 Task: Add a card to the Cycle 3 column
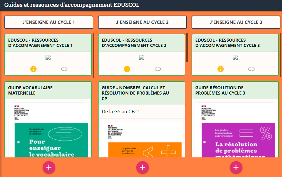(x=236, y=167)
